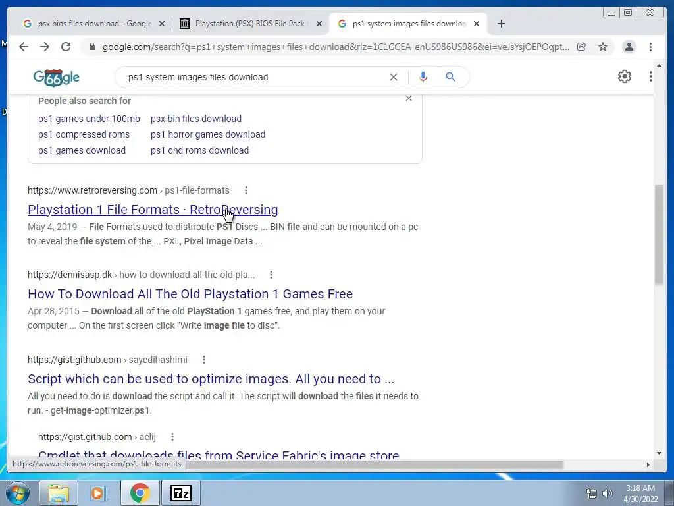The height and width of the screenshot is (506, 674).
Task: Click Chrome icon in the taskbar
Action: (x=140, y=493)
